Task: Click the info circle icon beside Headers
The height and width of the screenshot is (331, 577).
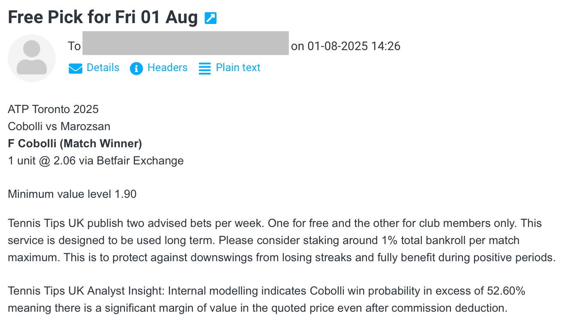Action: tap(136, 69)
